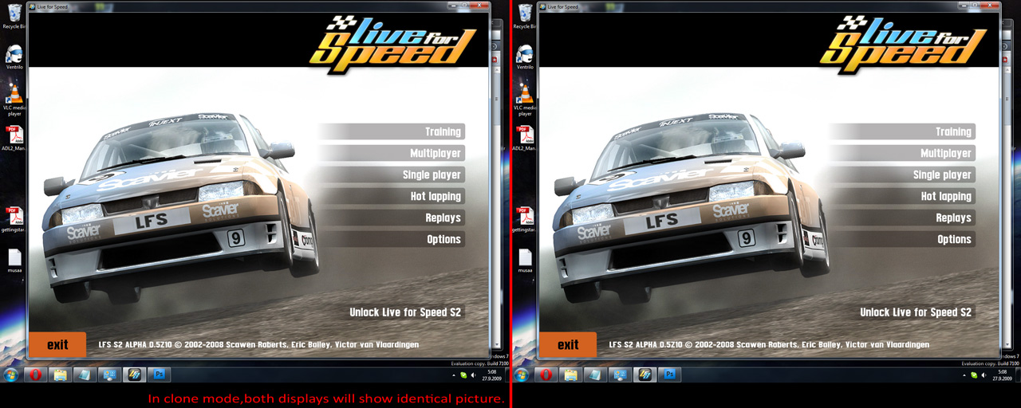The width and height of the screenshot is (1021, 408).
Task: Close the right Live for Speed window
Action: point(991,5)
